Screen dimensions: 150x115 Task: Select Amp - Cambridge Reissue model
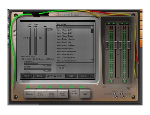pos(73,61)
